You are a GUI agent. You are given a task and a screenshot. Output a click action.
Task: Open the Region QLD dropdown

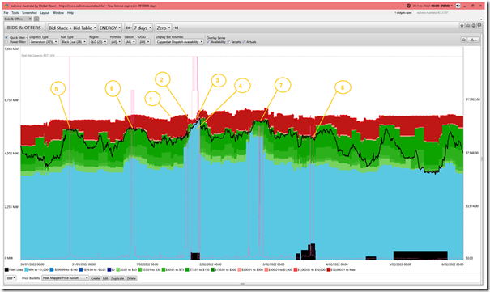[x=98, y=42]
